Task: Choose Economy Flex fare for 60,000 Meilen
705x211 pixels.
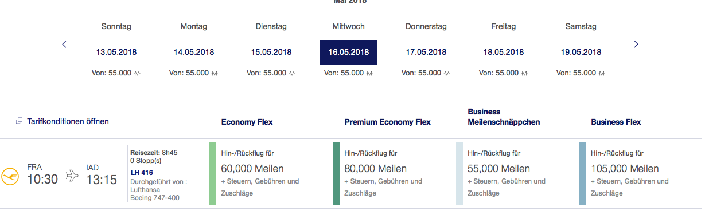Action: 264,173
